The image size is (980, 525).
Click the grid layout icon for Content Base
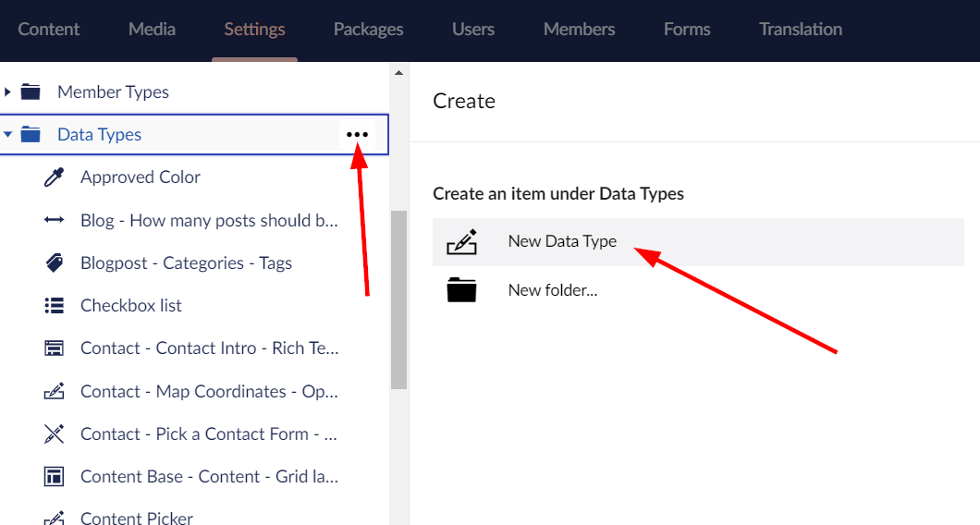pyautogui.click(x=54, y=476)
